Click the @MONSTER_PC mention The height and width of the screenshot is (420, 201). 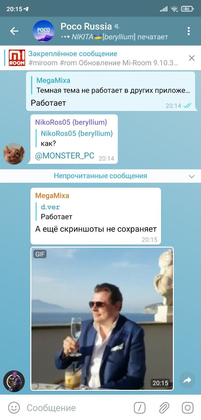[x=65, y=156]
